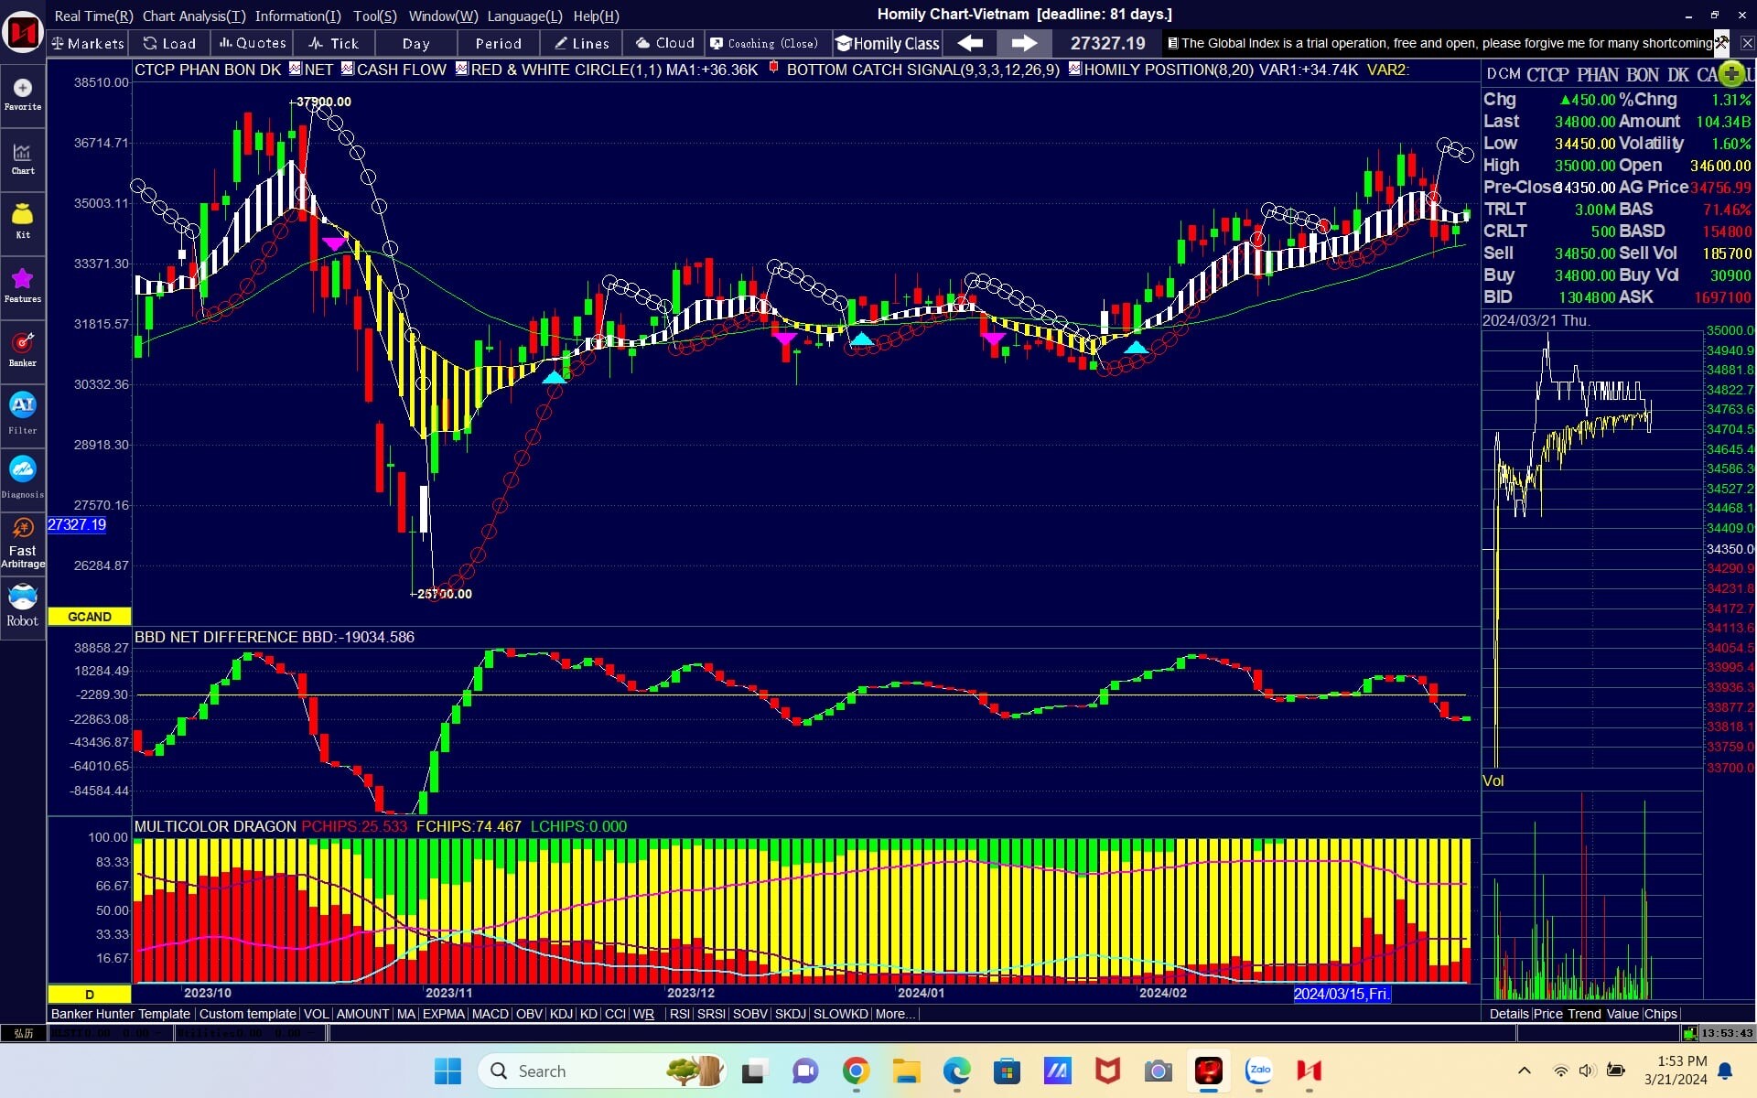Open the Information(I) menu

point(297,16)
